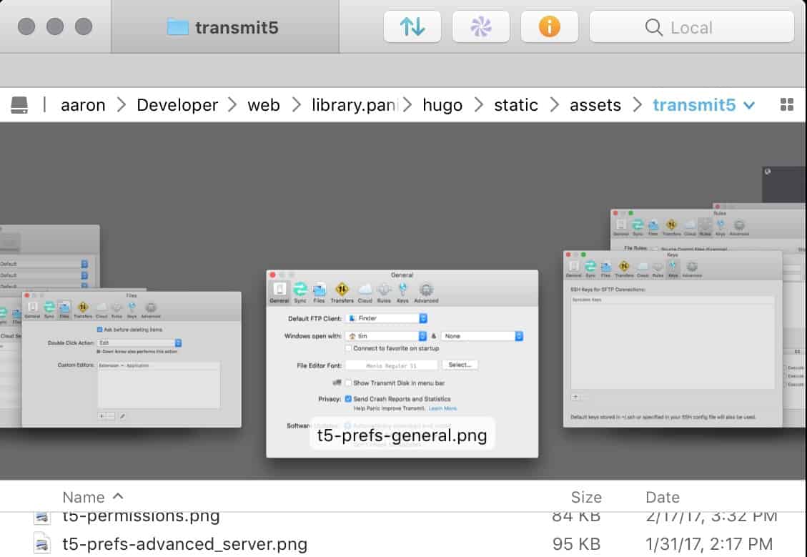Select the Rules preferences thumbnail behind Keys
The image size is (807, 557).
[x=707, y=230]
